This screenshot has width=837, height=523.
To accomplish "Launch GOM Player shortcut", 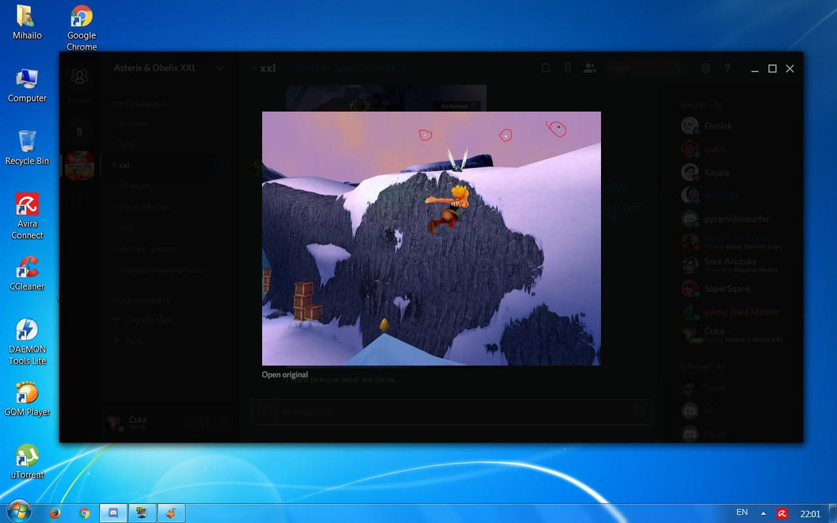I will [x=27, y=399].
